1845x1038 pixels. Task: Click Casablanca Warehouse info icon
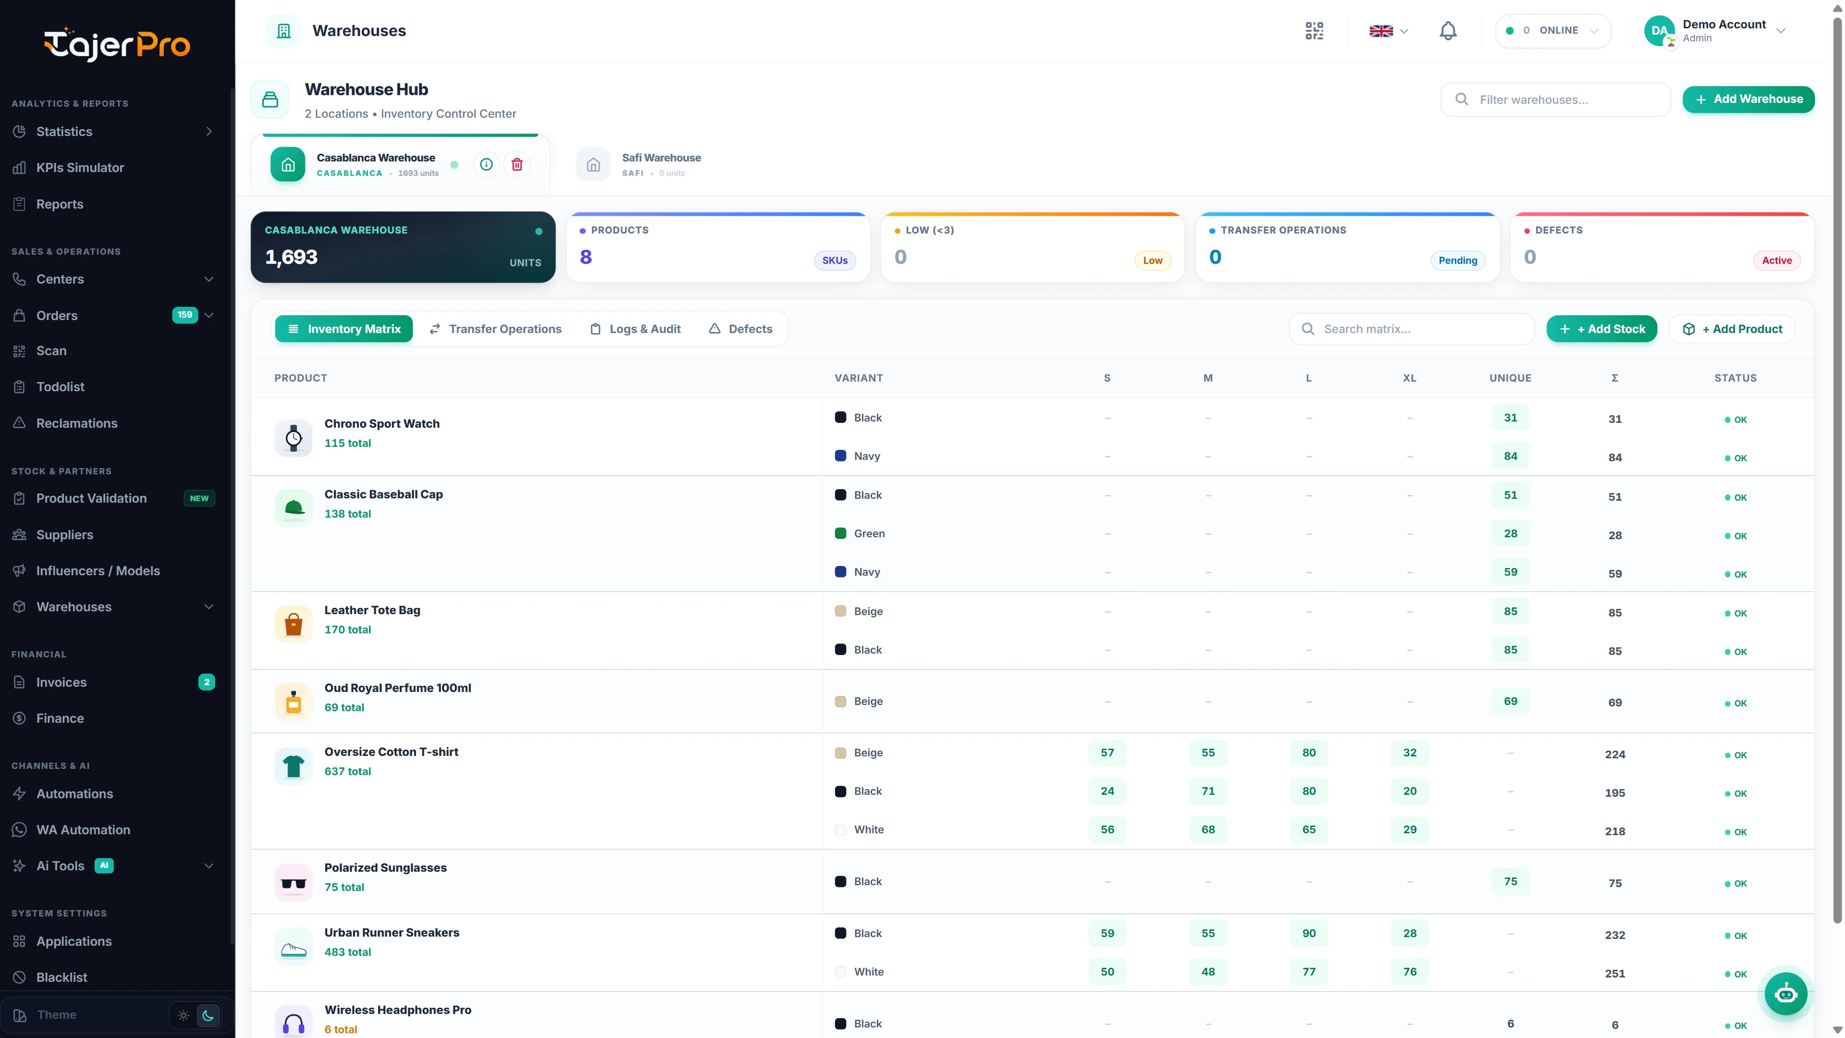(x=486, y=165)
